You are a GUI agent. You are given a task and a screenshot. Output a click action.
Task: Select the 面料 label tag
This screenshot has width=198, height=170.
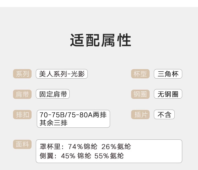[22, 144]
